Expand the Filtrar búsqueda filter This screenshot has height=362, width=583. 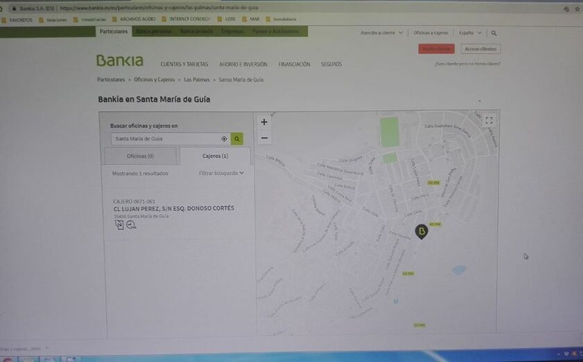(x=221, y=173)
